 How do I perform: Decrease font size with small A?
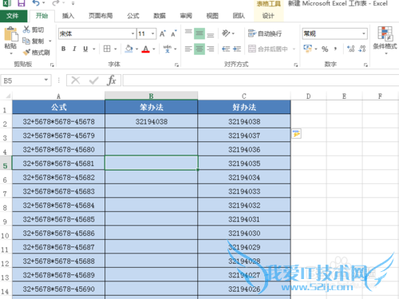tap(174, 33)
